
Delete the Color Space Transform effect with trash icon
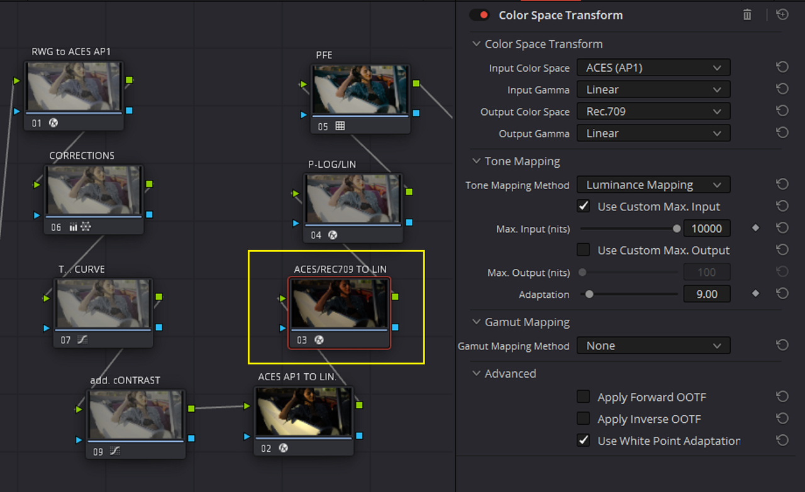[x=747, y=14]
